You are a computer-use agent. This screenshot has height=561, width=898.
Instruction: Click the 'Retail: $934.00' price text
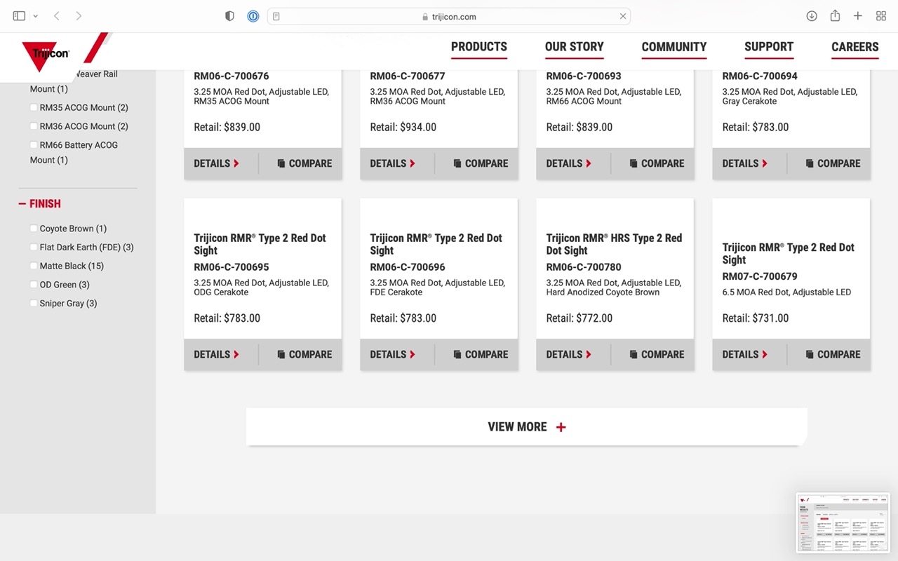403,127
